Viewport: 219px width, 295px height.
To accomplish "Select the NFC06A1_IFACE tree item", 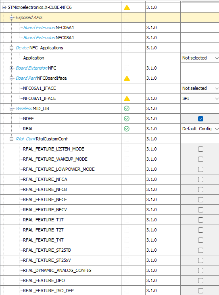I will (x=40, y=88).
